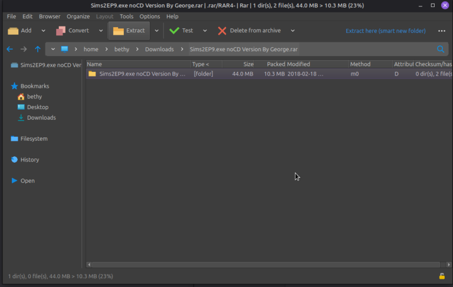Click the Convert toolbar icon
453x287 pixels.
[61, 31]
